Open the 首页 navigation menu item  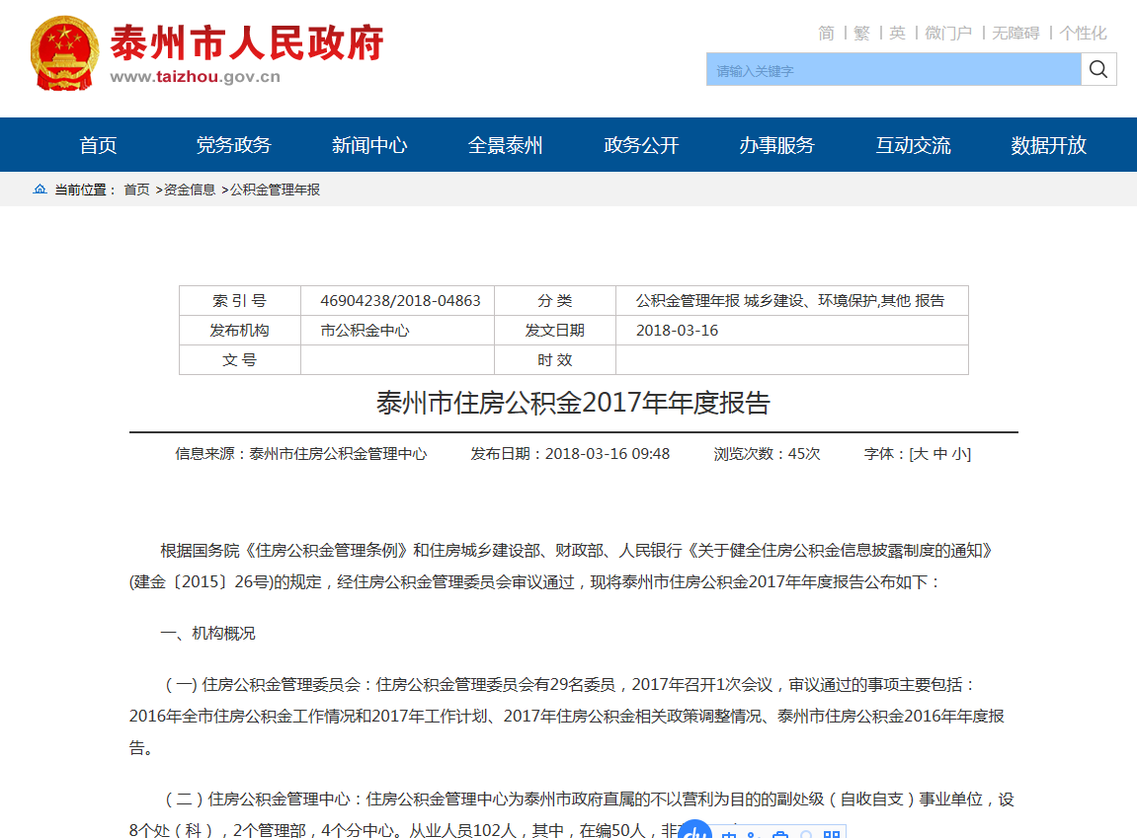(x=98, y=145)
